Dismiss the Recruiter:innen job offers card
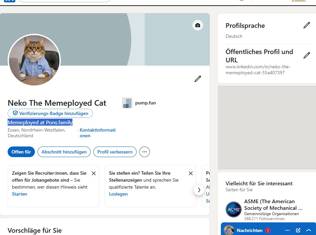The image size is (316, 235). pyautogui.click(x=94, y=173)
